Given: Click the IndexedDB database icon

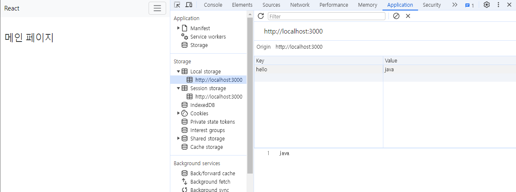Looking at the screenshot, I should 185,105.
